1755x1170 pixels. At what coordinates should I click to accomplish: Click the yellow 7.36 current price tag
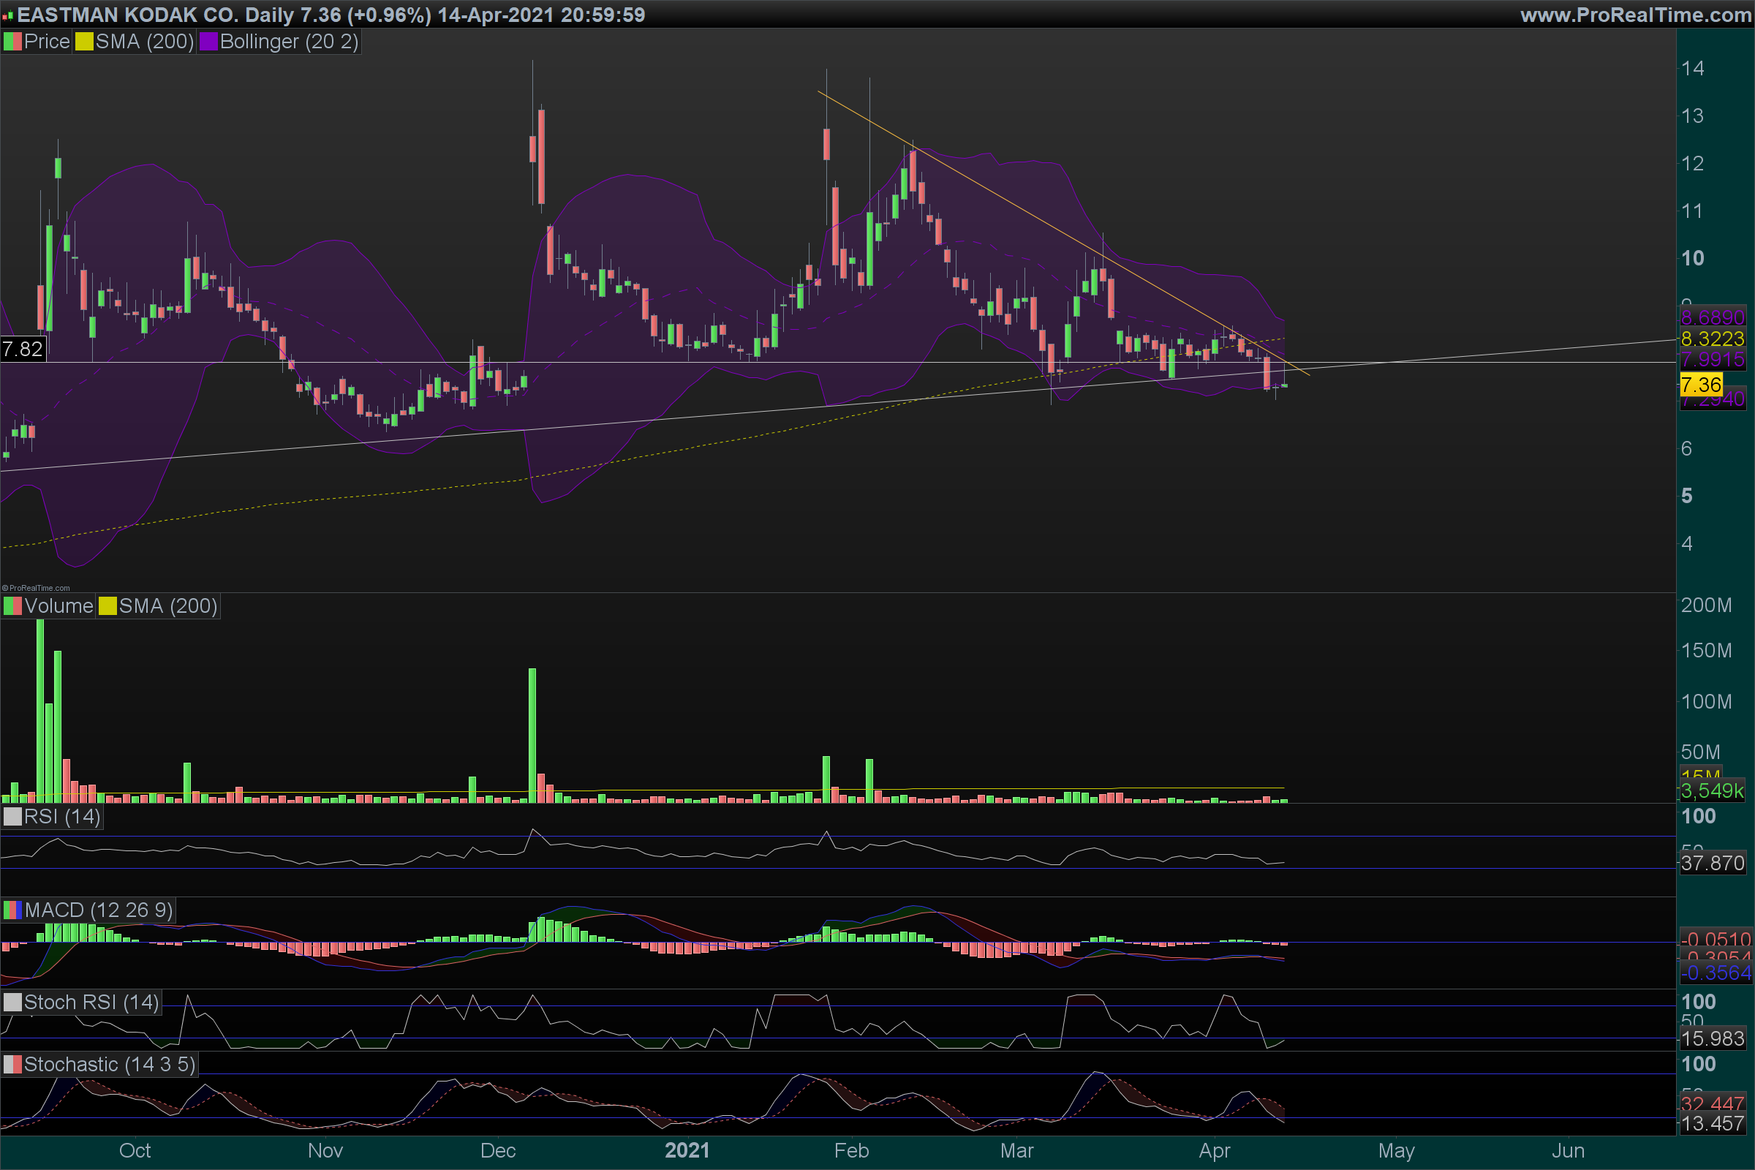1701,385
